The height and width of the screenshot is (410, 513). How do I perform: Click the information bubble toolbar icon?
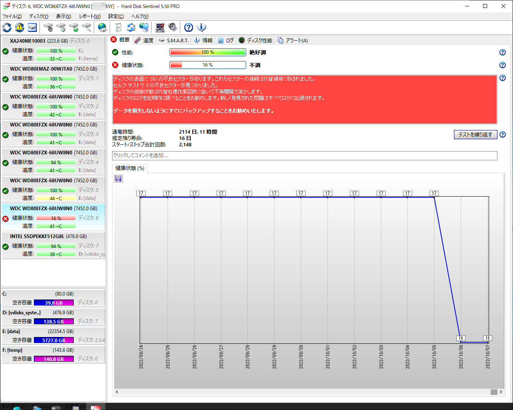pos(201,27)
